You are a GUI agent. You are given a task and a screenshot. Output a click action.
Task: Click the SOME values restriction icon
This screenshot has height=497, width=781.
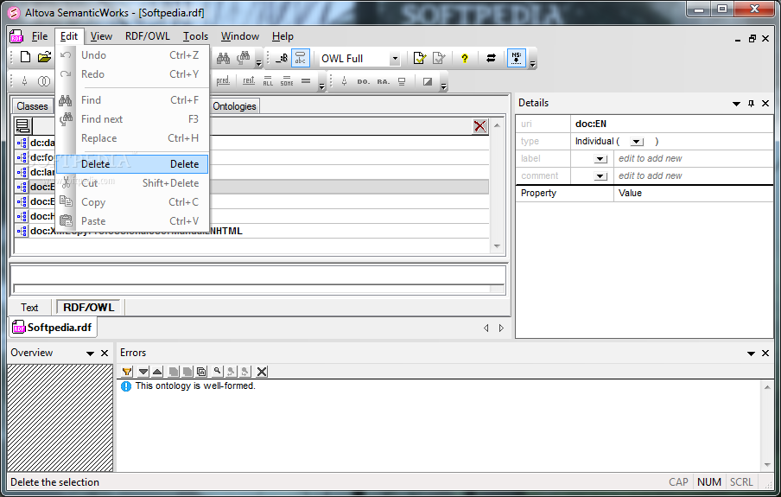click(x=287, y=80)
